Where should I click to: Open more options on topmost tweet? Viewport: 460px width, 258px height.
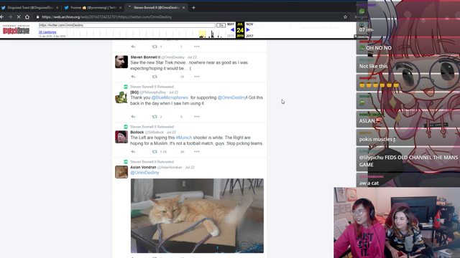click(197, 47)
